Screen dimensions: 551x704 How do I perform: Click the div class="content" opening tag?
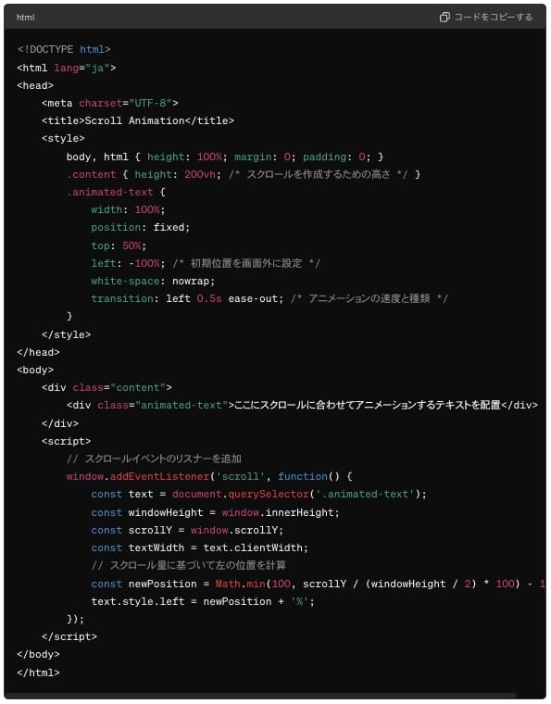pos(106,387)
